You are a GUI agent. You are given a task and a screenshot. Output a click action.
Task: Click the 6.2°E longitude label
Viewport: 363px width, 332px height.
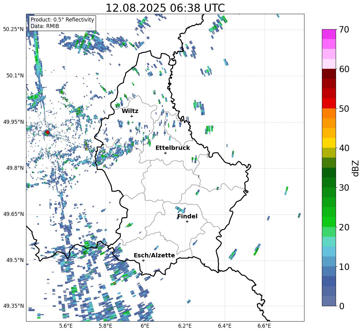point(185,326)
